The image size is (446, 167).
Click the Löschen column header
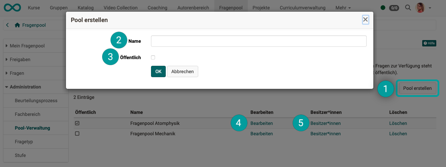(x=398, y=112)
